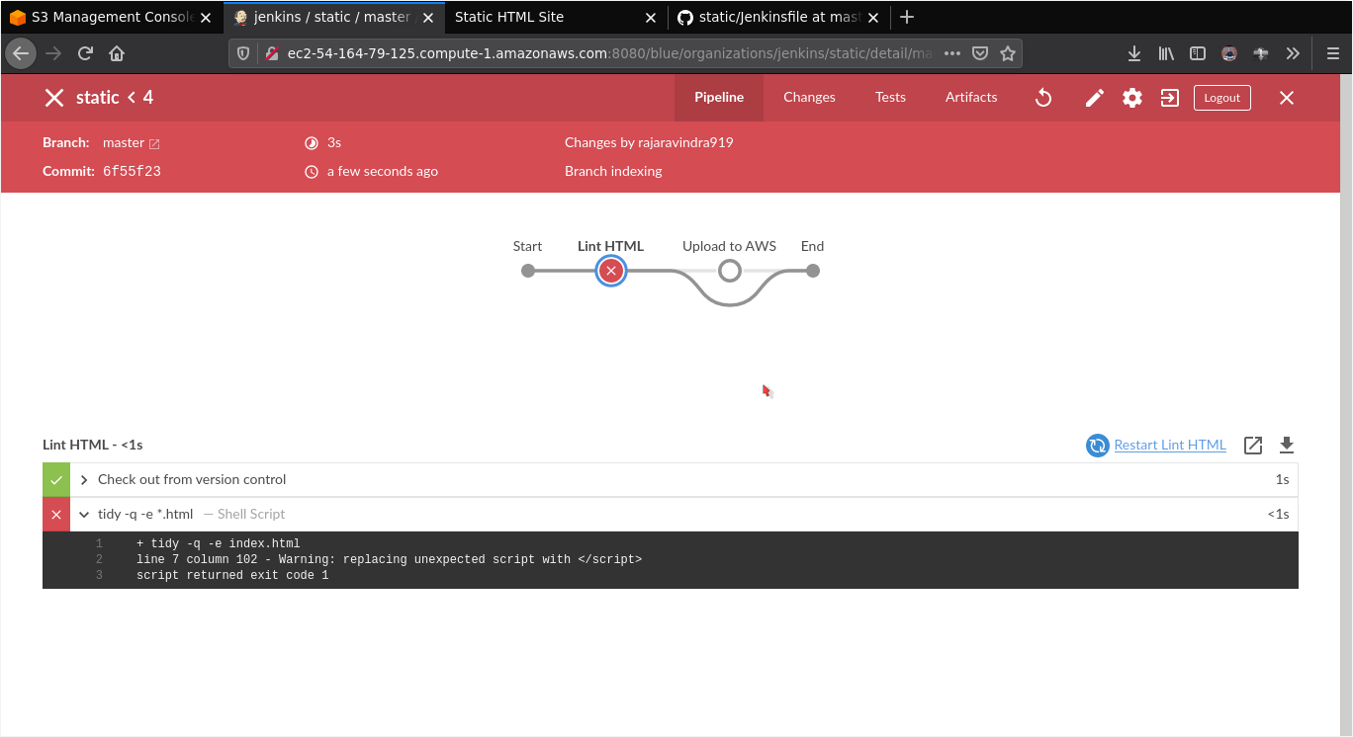
Task: Reload the page in browser
Action: pyautogui.click(x=85, y=53)
